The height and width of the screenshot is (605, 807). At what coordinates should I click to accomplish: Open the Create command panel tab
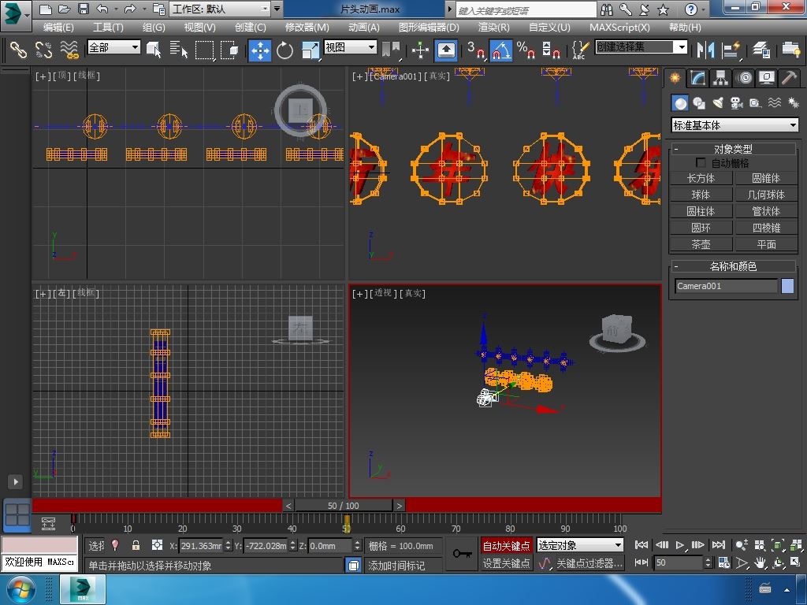(x=675, y=78)
